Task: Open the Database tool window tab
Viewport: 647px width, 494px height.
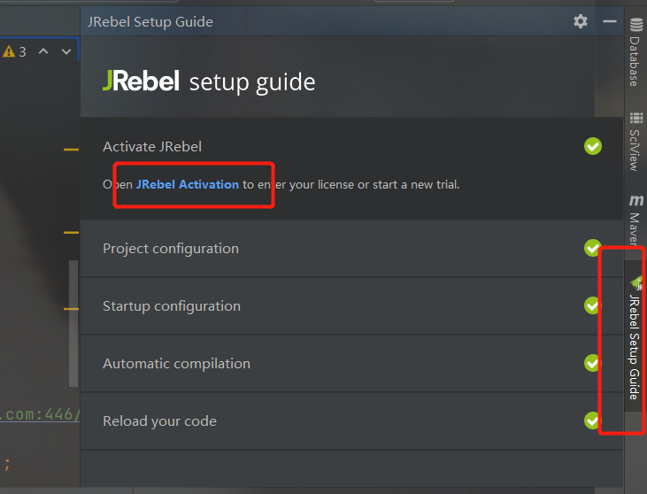Action: 635,52
